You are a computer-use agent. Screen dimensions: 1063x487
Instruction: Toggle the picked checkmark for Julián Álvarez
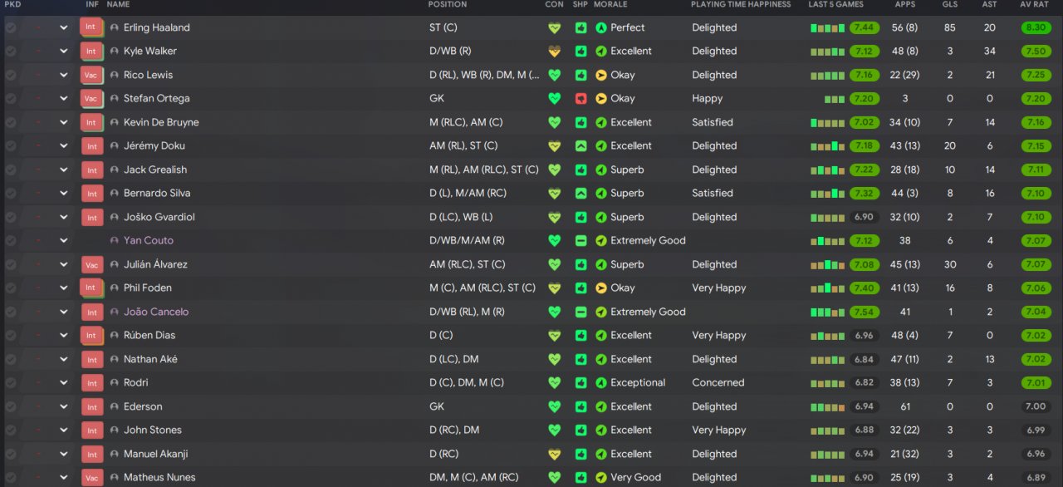click(10, 264)
